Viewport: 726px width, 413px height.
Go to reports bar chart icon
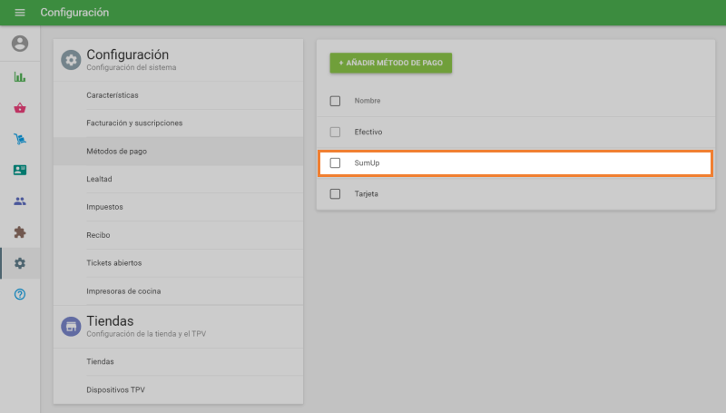(20, 77)
